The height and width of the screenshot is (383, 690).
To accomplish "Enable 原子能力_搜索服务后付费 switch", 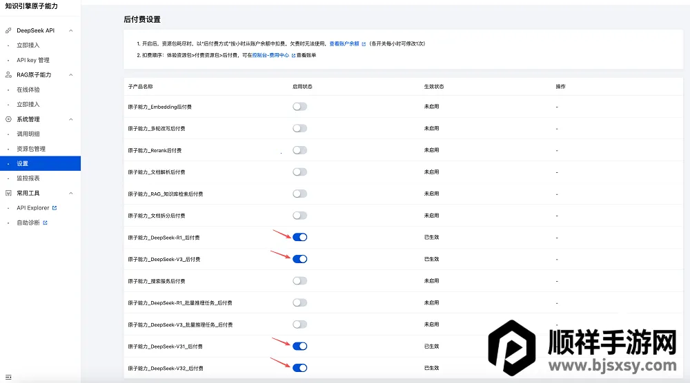I will pyautogui.click(x=299, y=280).
